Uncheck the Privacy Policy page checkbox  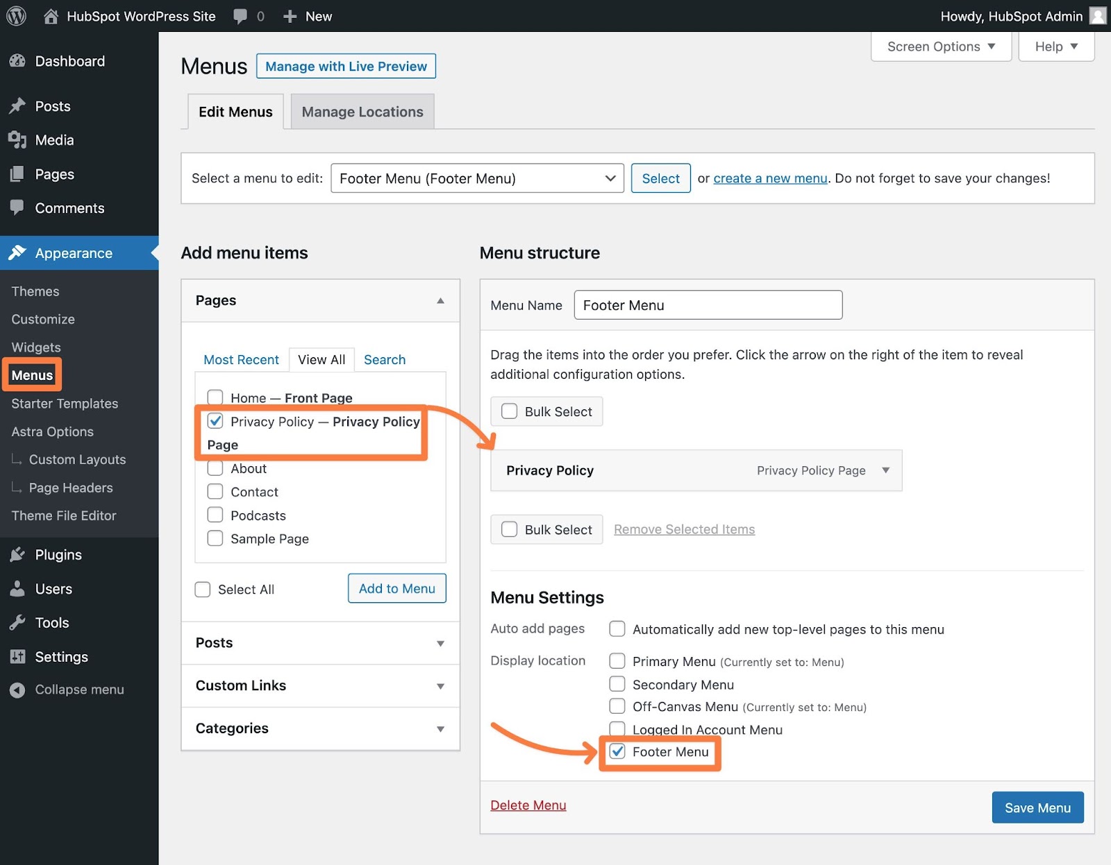215,421
